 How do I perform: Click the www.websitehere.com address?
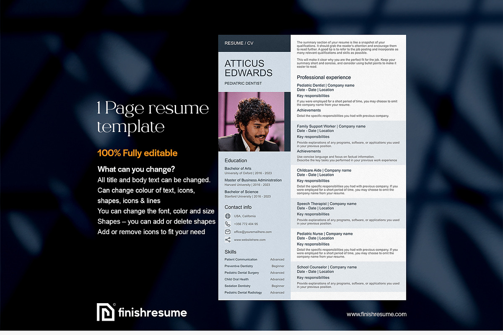250,240
